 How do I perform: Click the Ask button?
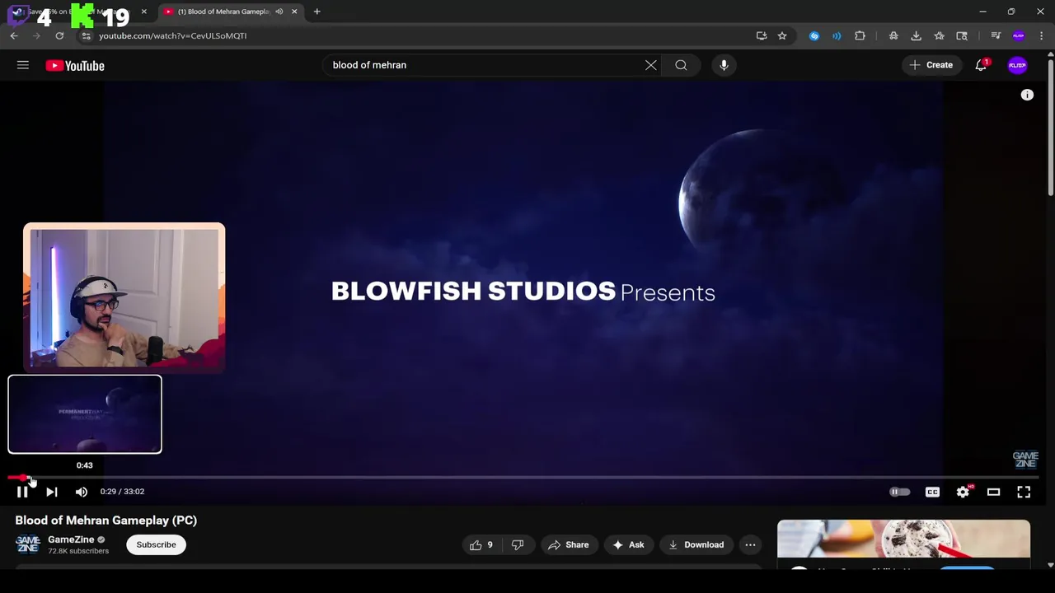tap(628, 544)
